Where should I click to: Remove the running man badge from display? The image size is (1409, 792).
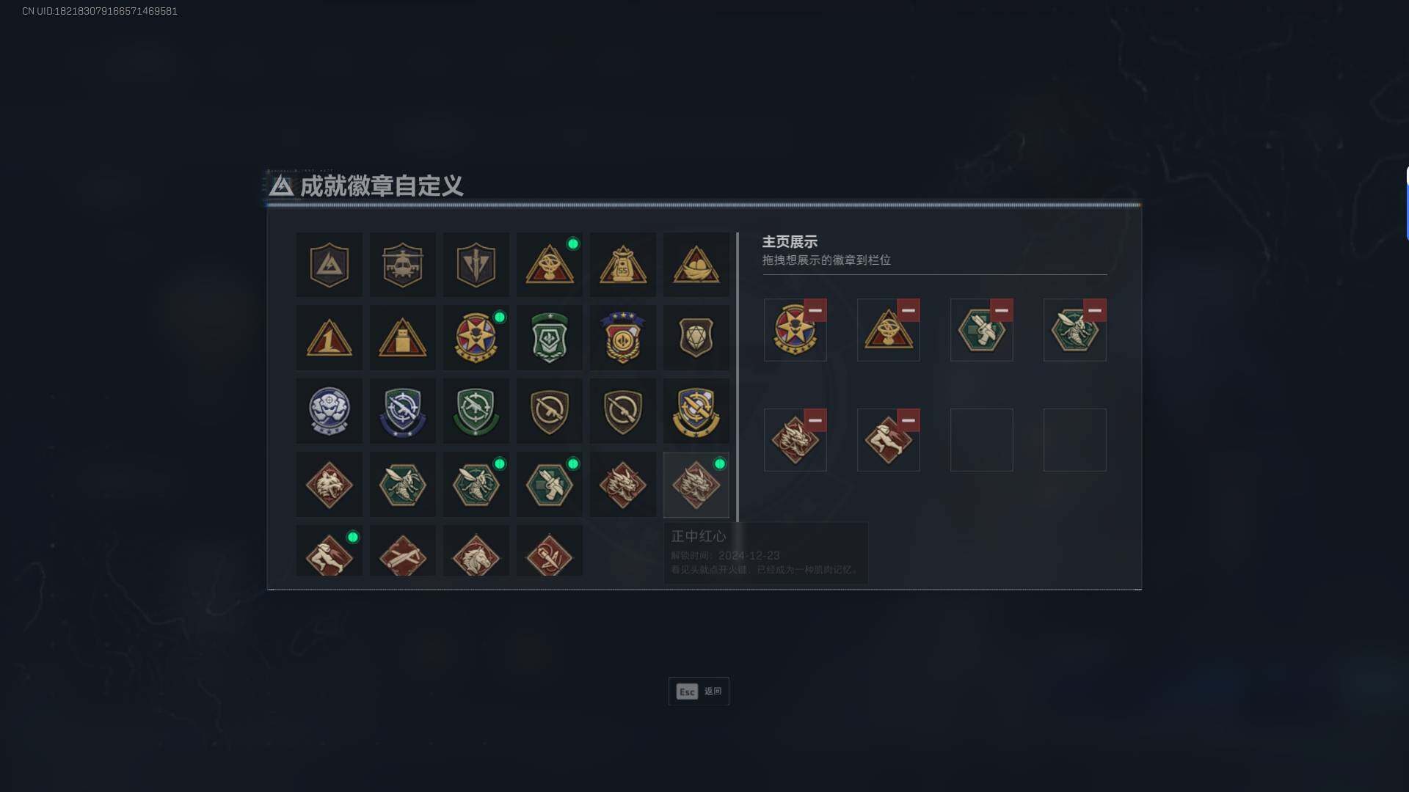tap(908, 420)
